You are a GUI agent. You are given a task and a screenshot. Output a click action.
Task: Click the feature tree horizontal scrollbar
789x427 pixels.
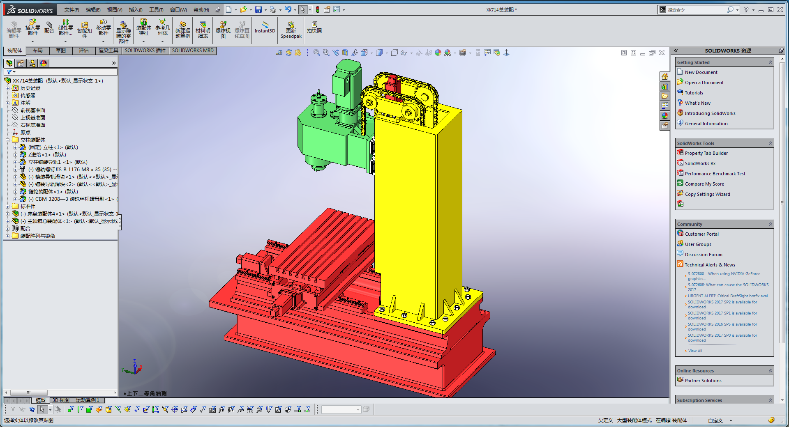(61, 393)
